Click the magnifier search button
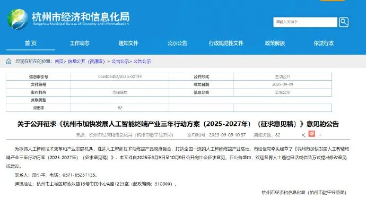Viewport: 366px width, 198px height. point(344,22)
